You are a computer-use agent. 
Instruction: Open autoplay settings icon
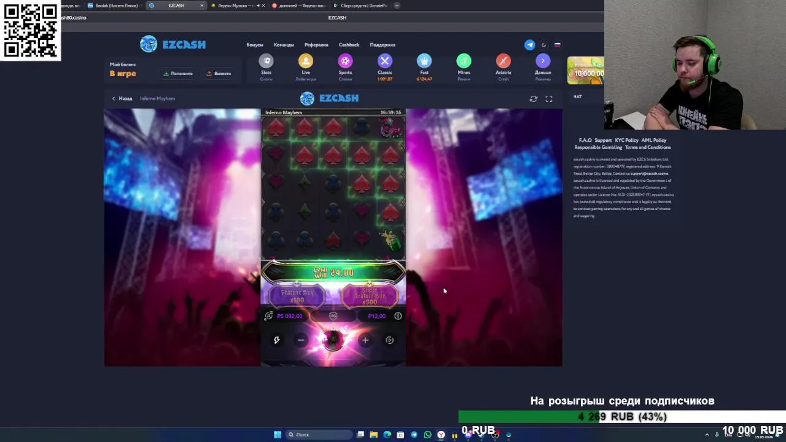(390, 340)
